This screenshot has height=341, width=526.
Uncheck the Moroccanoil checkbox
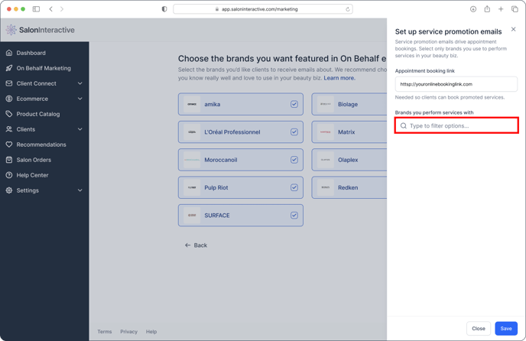pyautogui.click(x=294, y=160)
